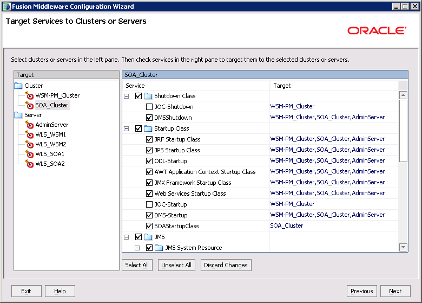Image resolution: width=422 pixels, height=303 pixels.
Task: Click the AdminServer server icon
Action: 29,125
